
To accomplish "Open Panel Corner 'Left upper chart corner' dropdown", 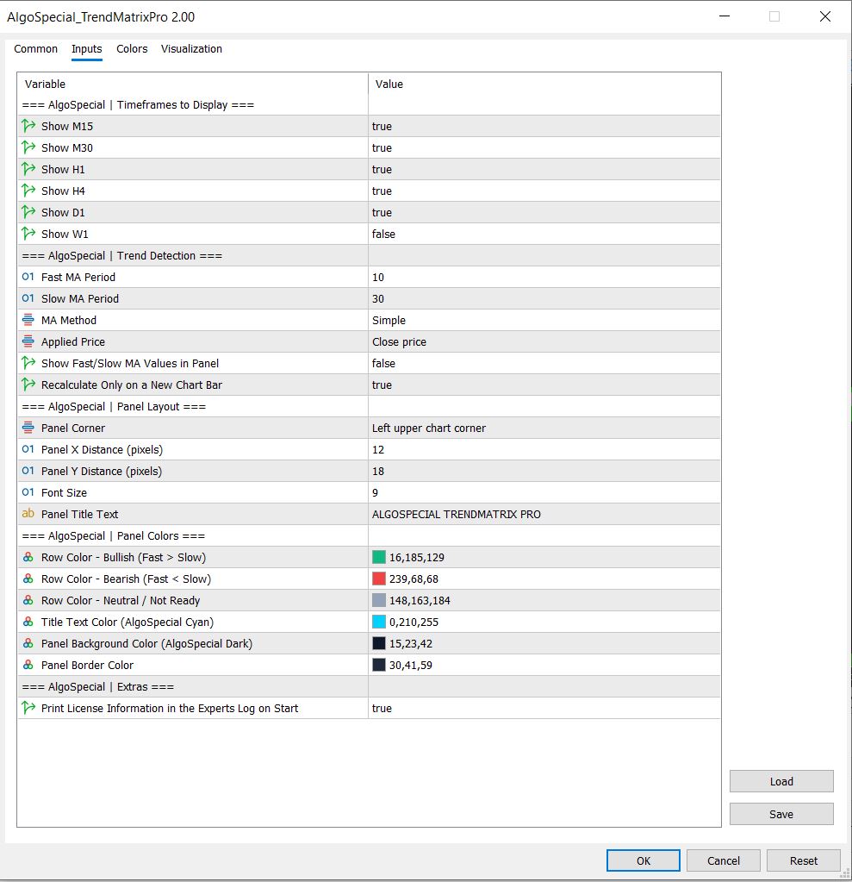I will click(544, 428).
